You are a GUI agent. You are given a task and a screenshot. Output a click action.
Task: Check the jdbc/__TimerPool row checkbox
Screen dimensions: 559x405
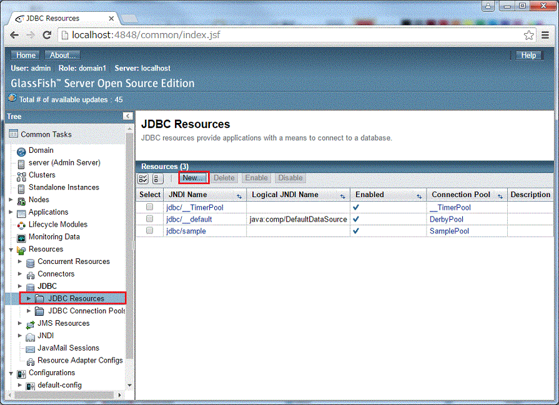[x=149, y=207]
